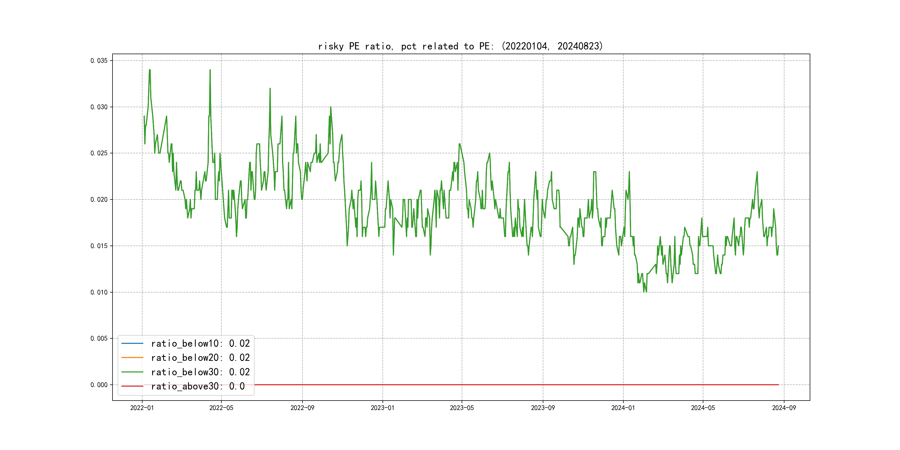Image resolution: width=900 pixels, height=450 pixels.
Task: Click the 2024-01 x-axis tick label
Action: pyautogui.click(x=623, y=408)
